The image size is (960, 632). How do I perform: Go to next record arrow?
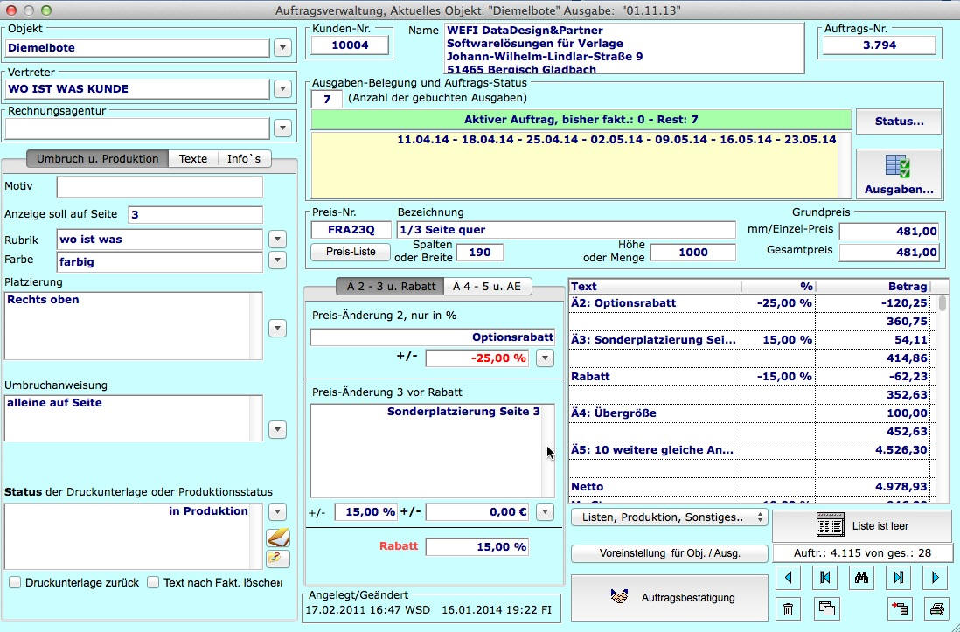[x=935, y=578]
